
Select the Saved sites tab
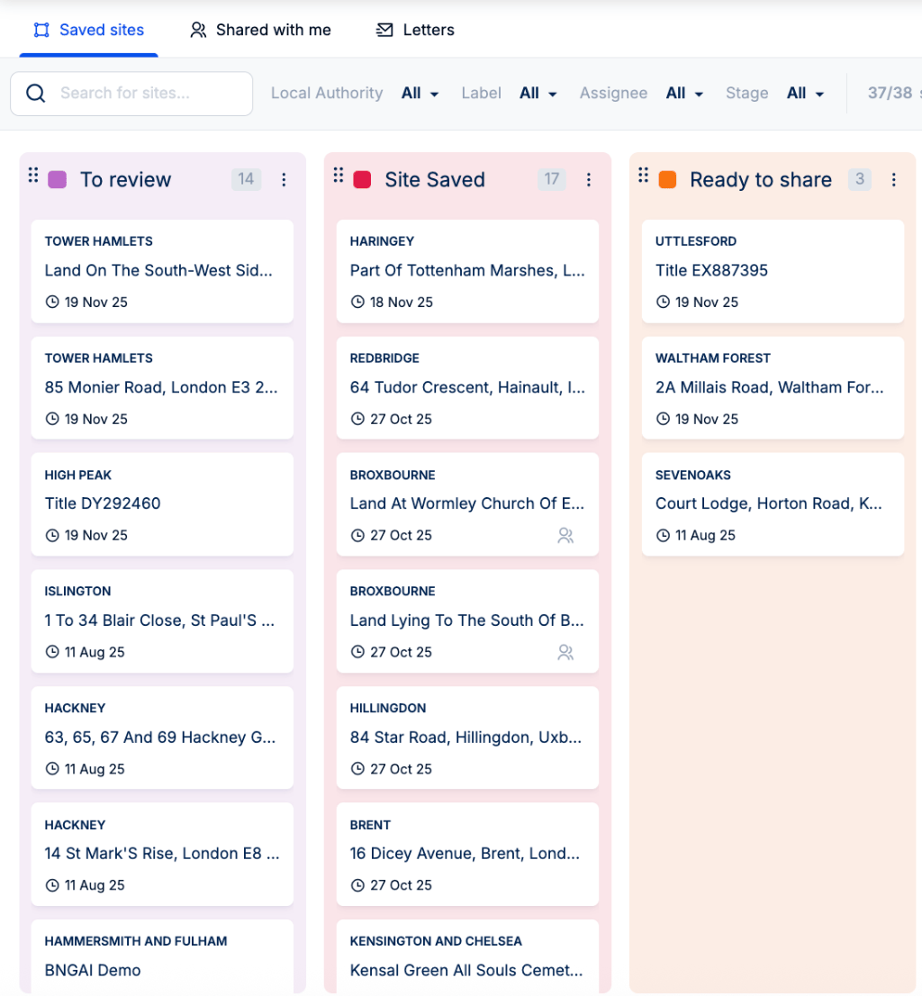[x=88, y=30]
